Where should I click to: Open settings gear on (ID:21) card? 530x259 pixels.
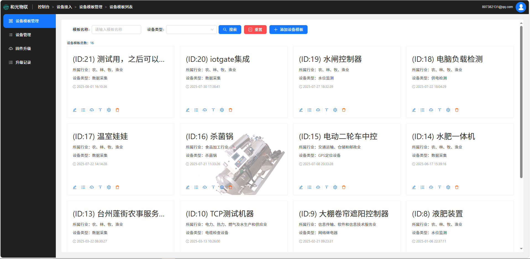pyautogui.click(x=109, y=110)
